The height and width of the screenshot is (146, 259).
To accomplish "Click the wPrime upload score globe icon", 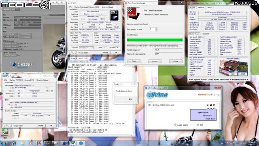I will pyautogui.click(x=208, y=105).
